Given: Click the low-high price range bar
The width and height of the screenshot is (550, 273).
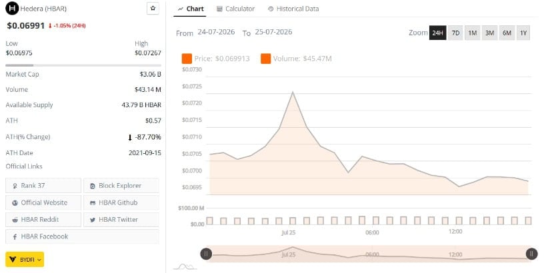Looking at the screenshot, I should coord(83,65).
